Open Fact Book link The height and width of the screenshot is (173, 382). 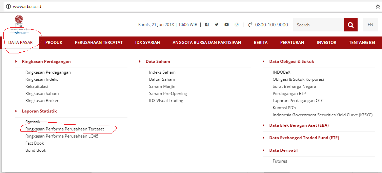click(35, 143)
